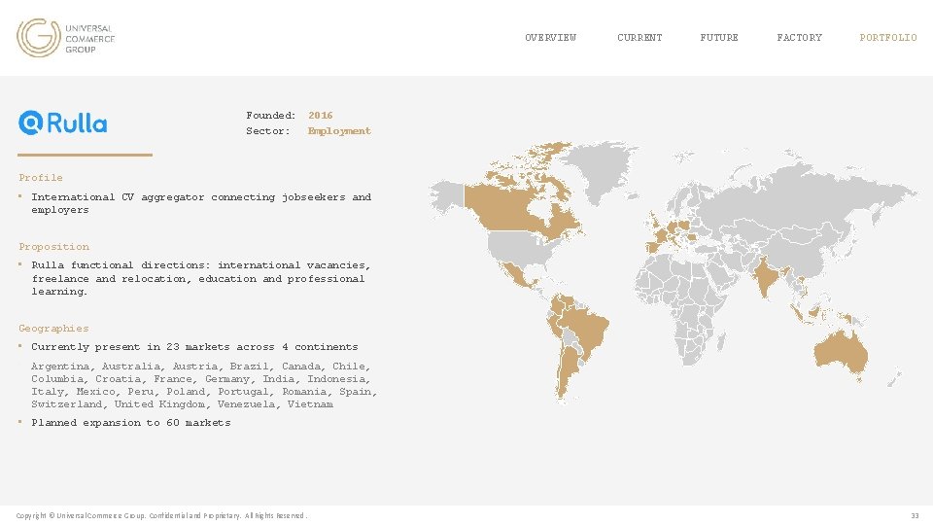
Task: Select the PORTFOLIO tab
Action: click(887, 38)
